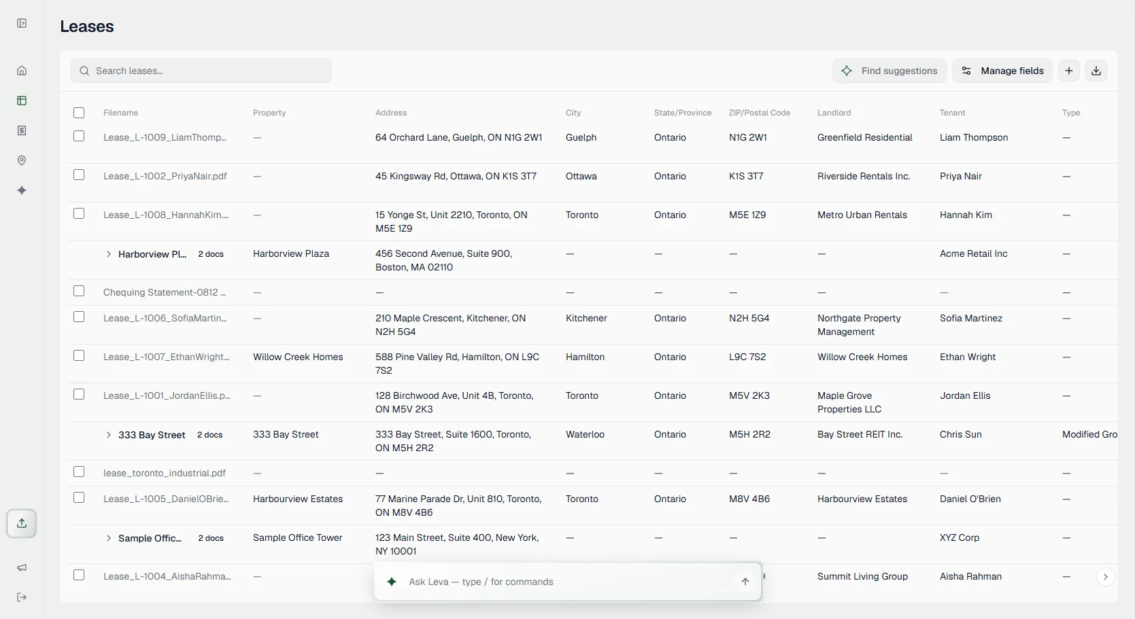Click the Filename column header
The image size is (1135, 619).
point(120,113)
